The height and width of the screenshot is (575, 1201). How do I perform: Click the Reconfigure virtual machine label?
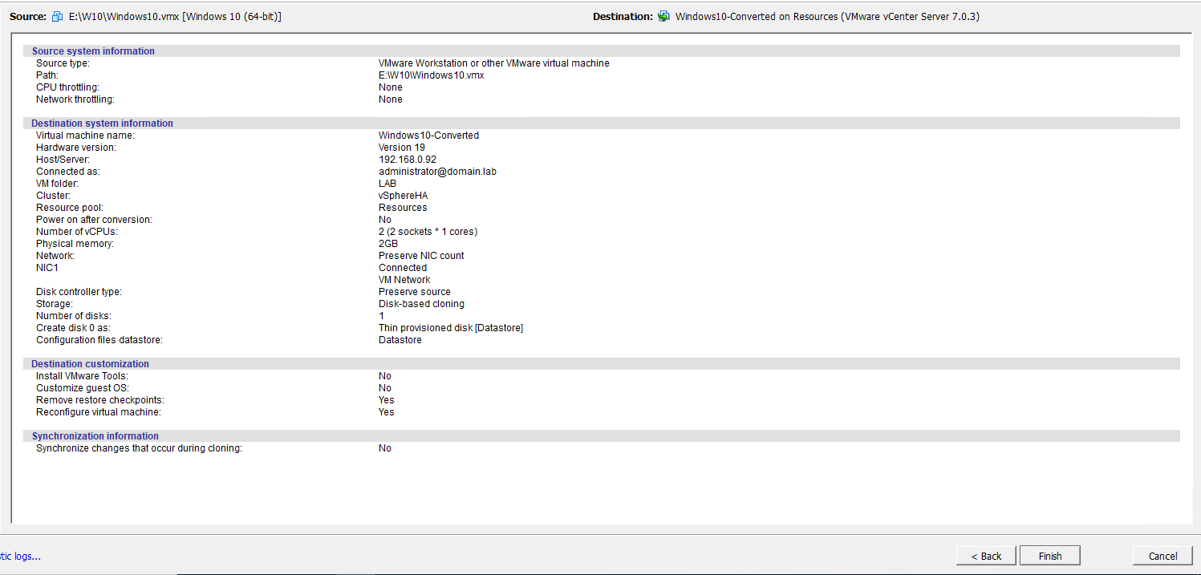[x=99, y=412]
